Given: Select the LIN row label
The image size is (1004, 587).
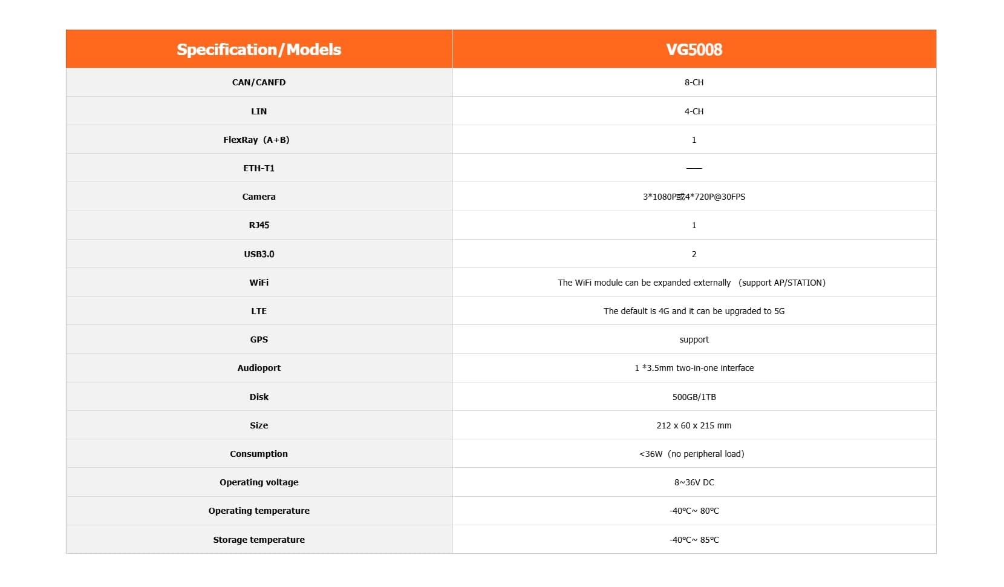Looking at the screenshot, I should pyautogui.click(x=259, y=111).
